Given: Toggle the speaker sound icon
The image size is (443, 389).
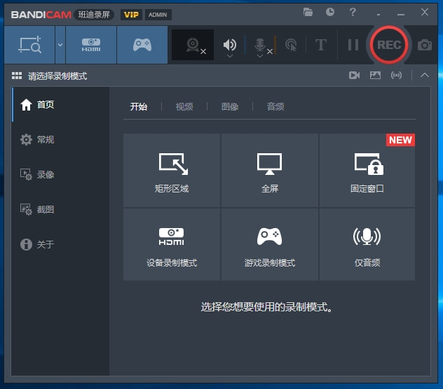Looking at the screenshot, I should point(229,45).
